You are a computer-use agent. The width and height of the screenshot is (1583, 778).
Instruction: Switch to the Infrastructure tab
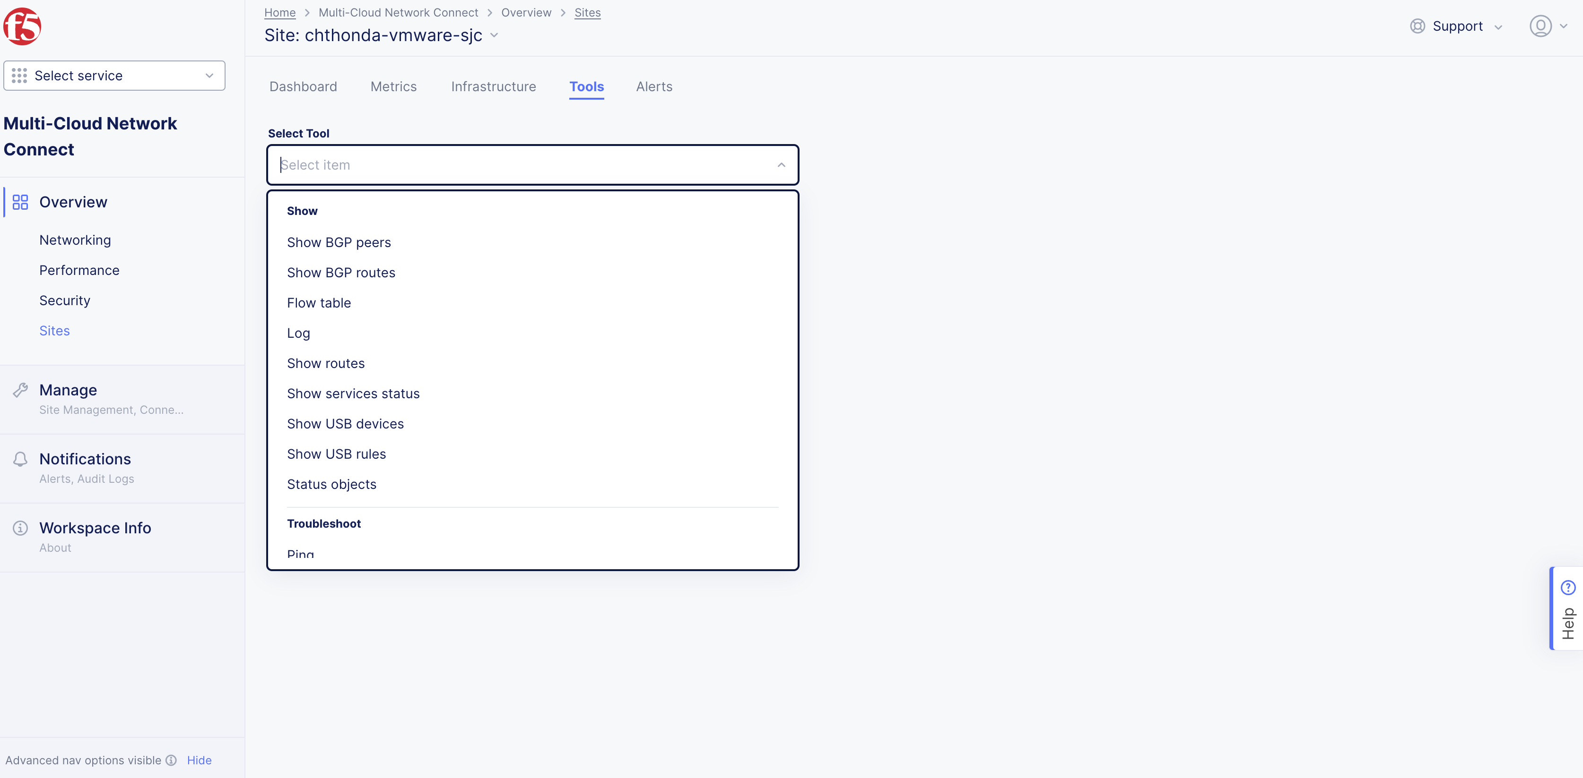[x=494, y=86]
